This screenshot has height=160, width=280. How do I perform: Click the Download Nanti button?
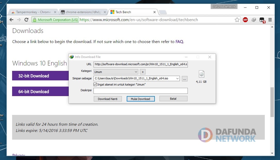[108, 99]
